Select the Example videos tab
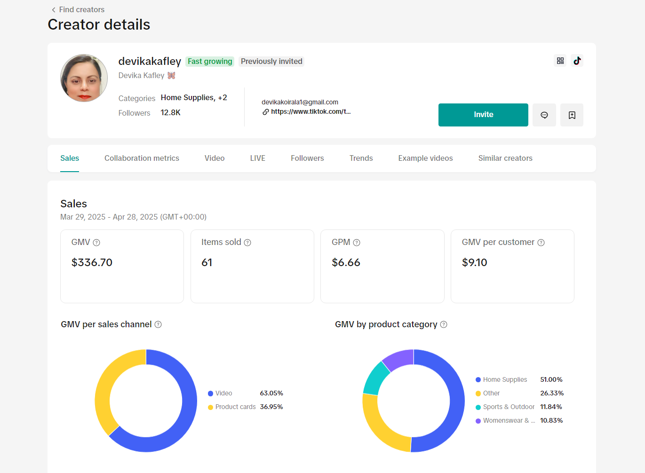Viewport: 645px width, 473px height. [425, 158]
